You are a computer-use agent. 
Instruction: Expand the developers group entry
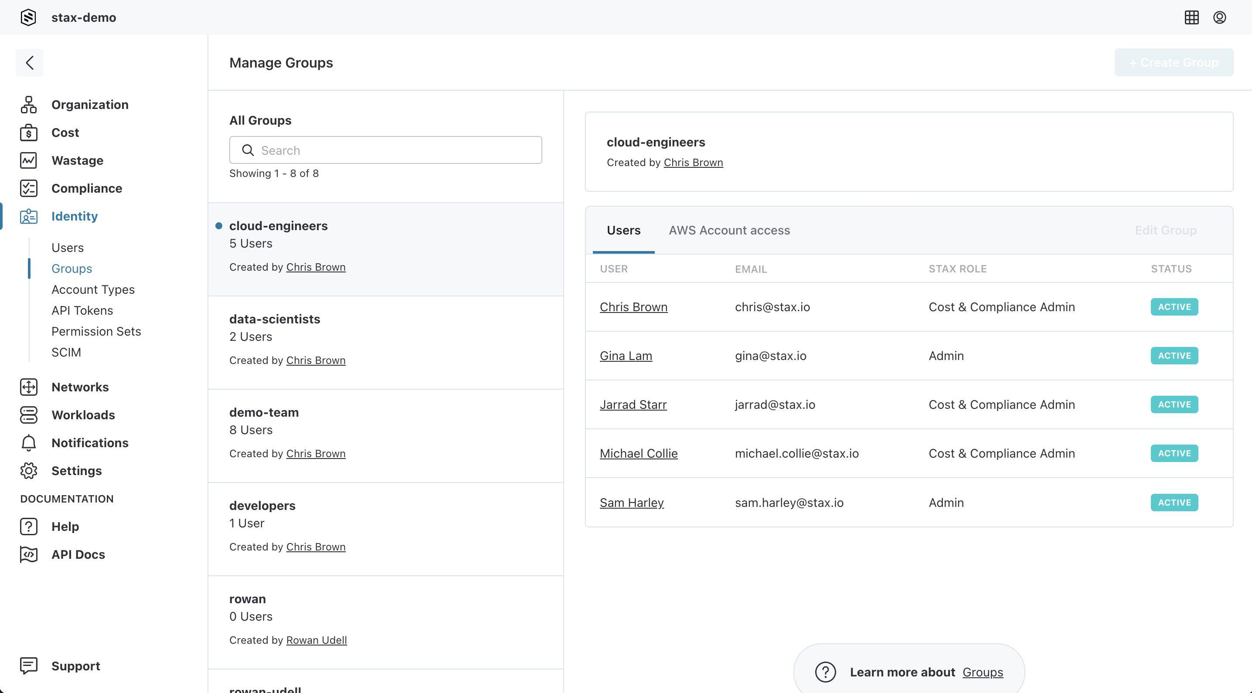coord(385,526)
